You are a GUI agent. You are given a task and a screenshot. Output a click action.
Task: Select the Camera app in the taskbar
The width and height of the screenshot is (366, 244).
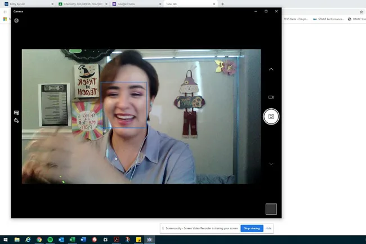click(150, 239)
